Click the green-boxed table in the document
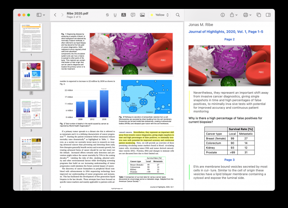The height and width of the screenshot is (208, 288). click(x=146, y=166)
